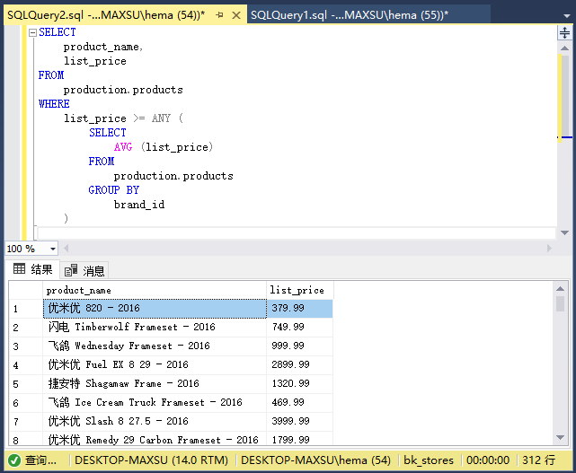576x473 pixels.
Task: Select price cell 469.99
Action: pyautogui.click(x=300, y=403)
